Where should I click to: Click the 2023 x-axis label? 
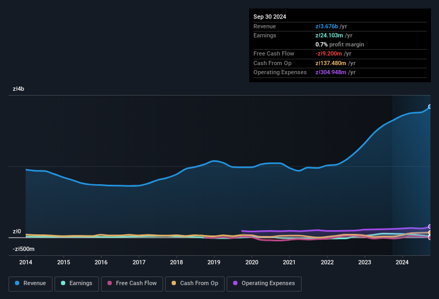coord(365,262)
